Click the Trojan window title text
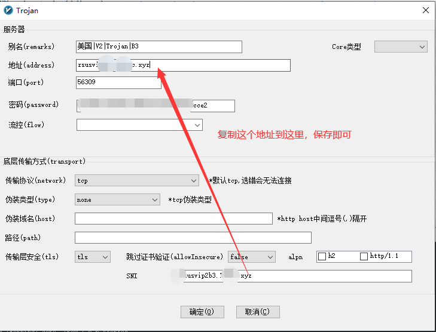Image resolution: width=436 pixels, height=332 pixels. click(x=28, y=11)
